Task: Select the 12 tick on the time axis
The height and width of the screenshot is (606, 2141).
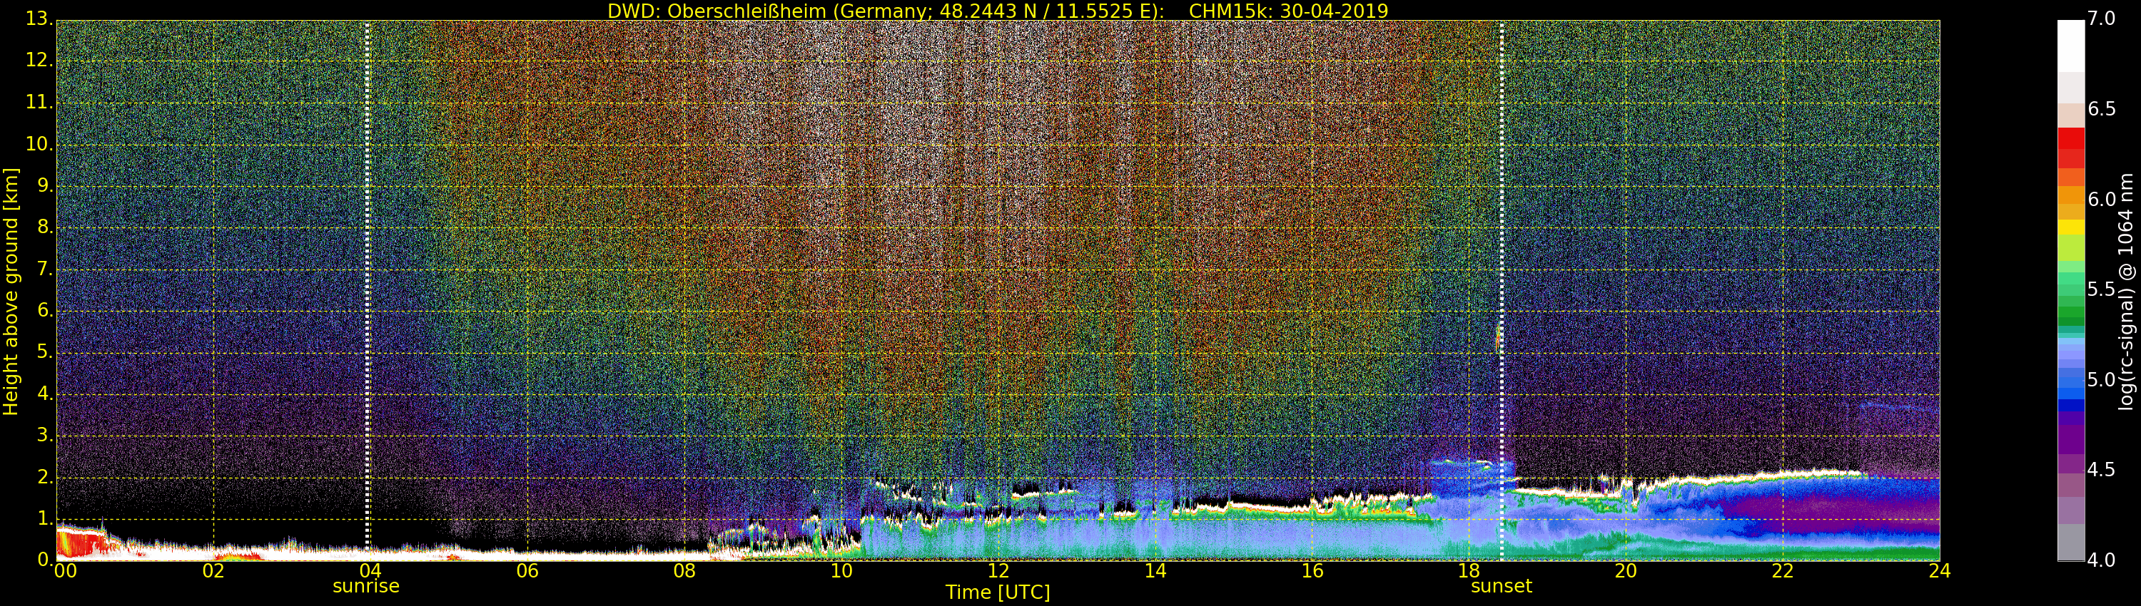Action: coord(998,570)
